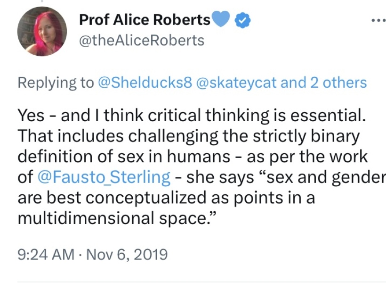Click the blue verified checkmark badge
This screenshot has width=386, height=283.
(x=243, y=20)
